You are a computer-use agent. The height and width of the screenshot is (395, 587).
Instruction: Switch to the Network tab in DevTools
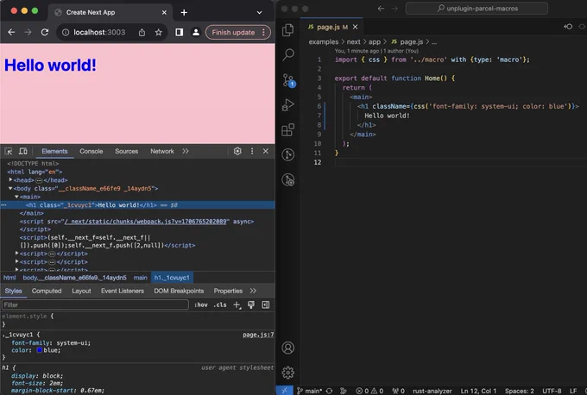[x=161, y=151]
